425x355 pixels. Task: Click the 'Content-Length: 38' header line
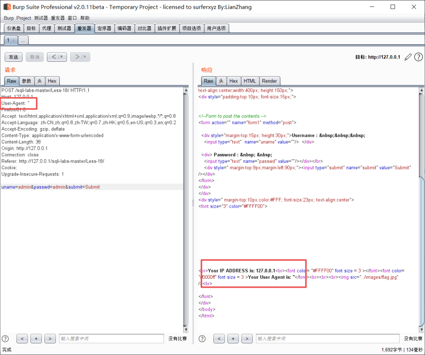click(x=21, y=142)
